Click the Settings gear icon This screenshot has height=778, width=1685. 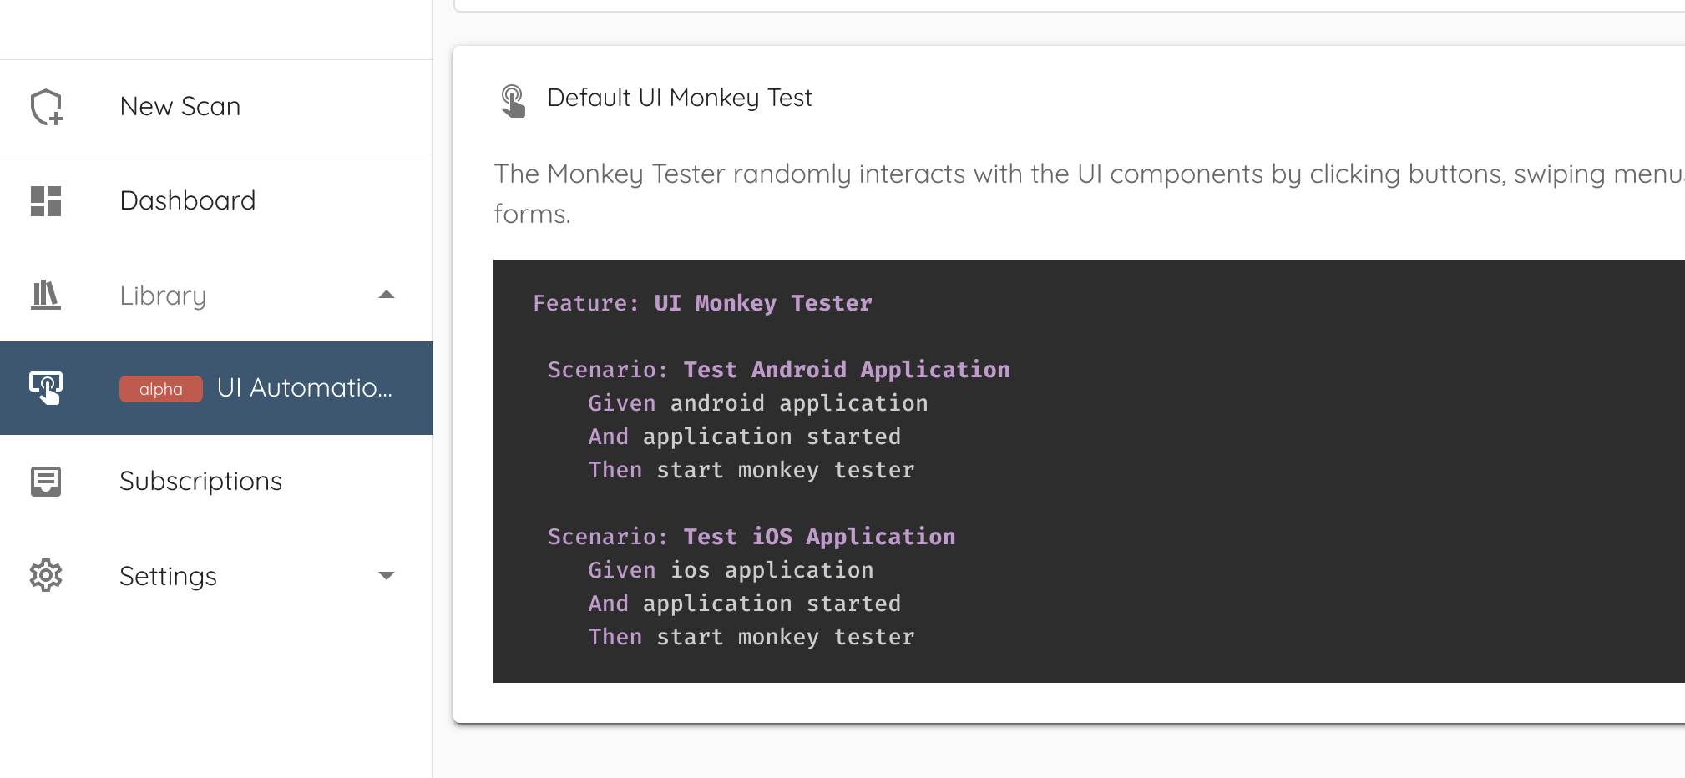pyautogui.click(x=46, y=575)
